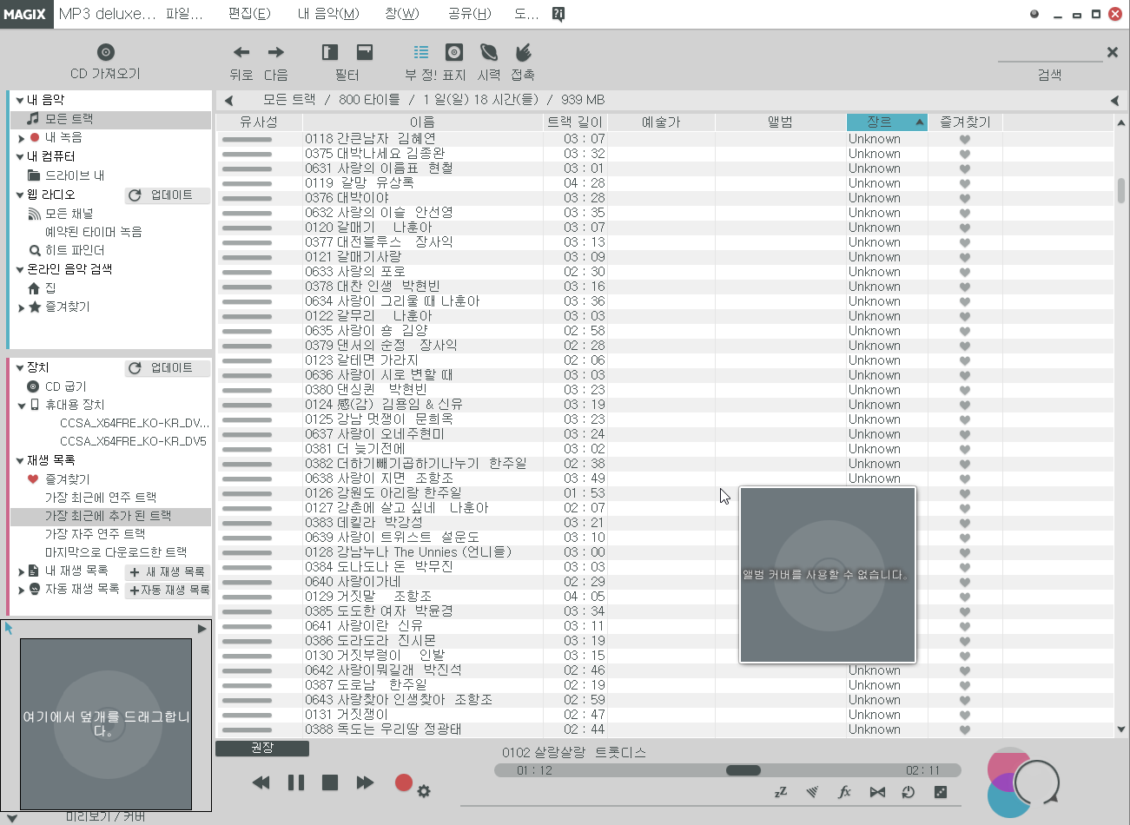Collapse the 웹 라디오 tree section
The width and height of the screenshot is (1130, 825).
20,195
